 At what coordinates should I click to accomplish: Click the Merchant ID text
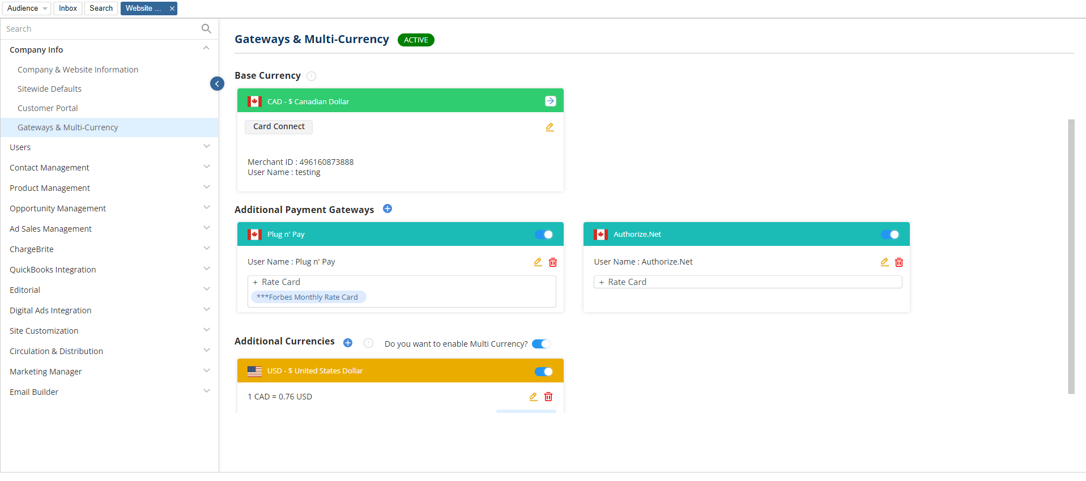point(300,162)
